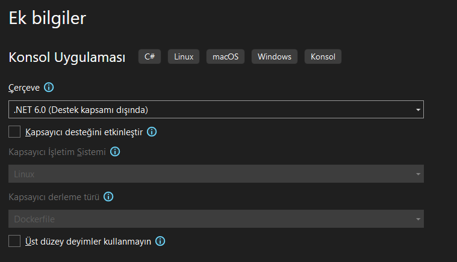The image size is (457, 262).
Task: Click the Ek bilgiler page title
Action: (x=47, y=18)
